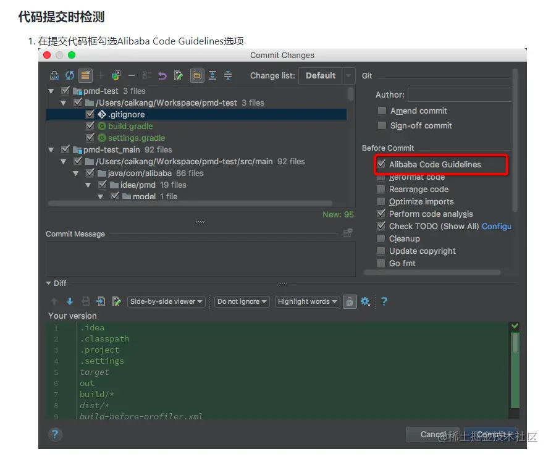Click the show diff icon in changes toolbar
The image size is (551, 457).
point(54,75)
